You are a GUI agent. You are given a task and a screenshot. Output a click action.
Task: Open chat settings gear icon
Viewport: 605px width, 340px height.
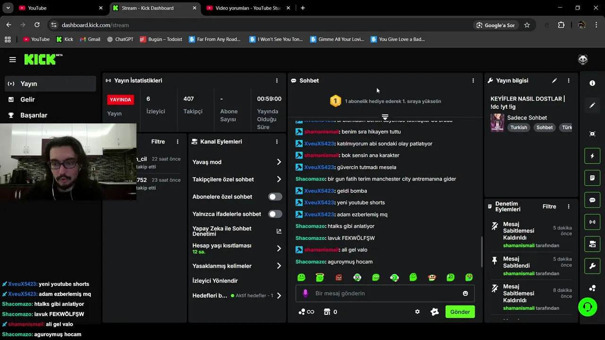click(x=417, y=312)
